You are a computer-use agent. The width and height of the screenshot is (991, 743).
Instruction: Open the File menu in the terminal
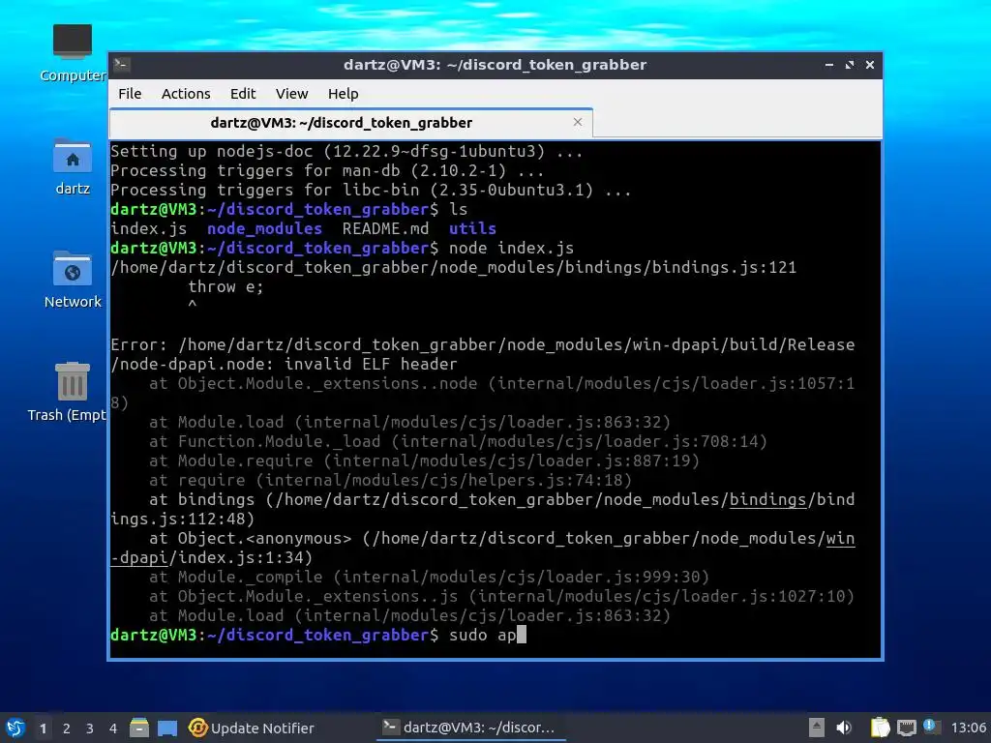[x=130, y=94]
